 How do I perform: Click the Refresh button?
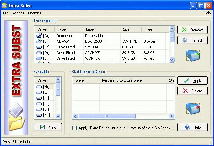193,40
